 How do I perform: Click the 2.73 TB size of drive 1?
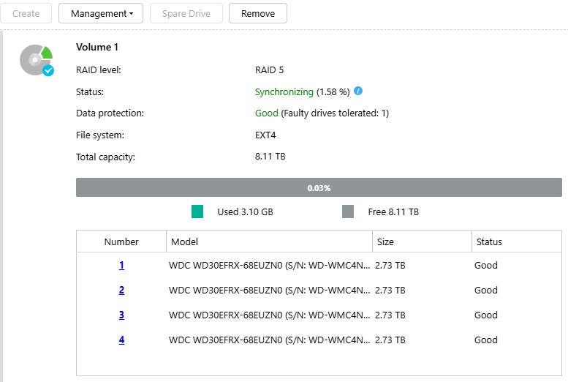[x=390, y=265]
